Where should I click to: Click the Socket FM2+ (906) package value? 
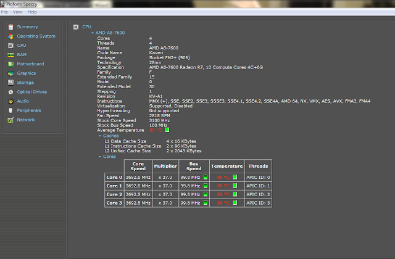170,57
